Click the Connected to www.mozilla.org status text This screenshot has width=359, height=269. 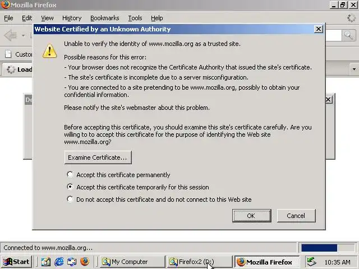coord(48,248)
